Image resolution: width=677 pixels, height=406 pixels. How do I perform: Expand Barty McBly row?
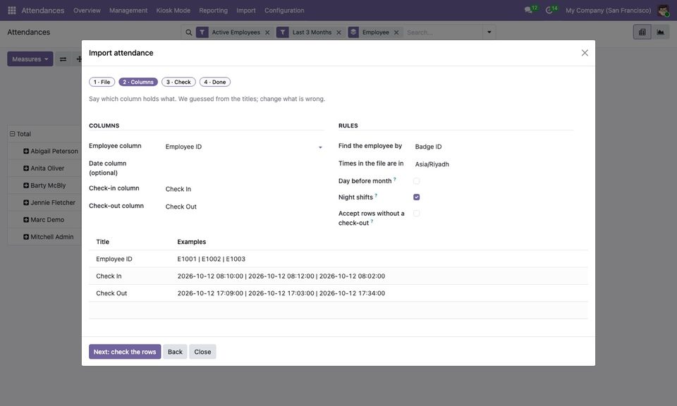point(26,185)
